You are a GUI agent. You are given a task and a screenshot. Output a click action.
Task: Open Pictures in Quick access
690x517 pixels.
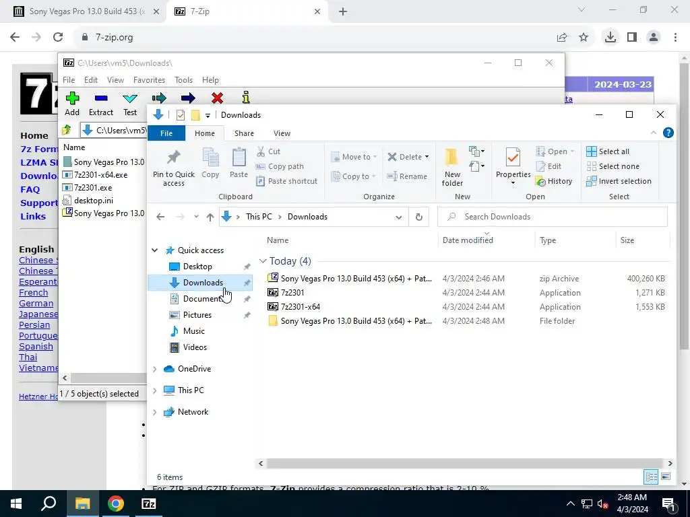point(197,315)
